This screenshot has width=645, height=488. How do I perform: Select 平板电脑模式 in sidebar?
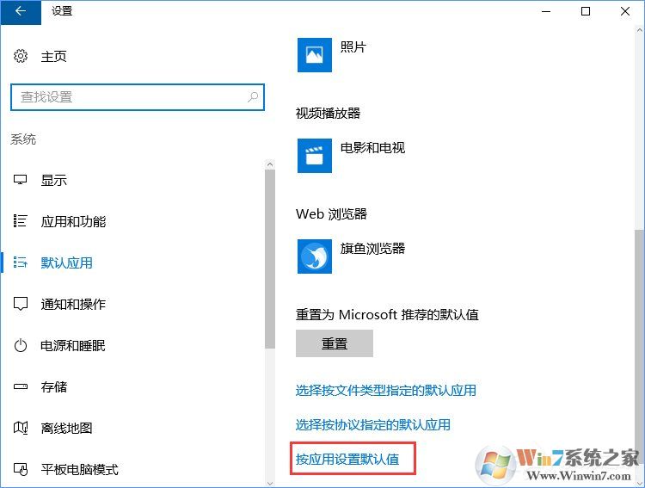click(79, 469)
